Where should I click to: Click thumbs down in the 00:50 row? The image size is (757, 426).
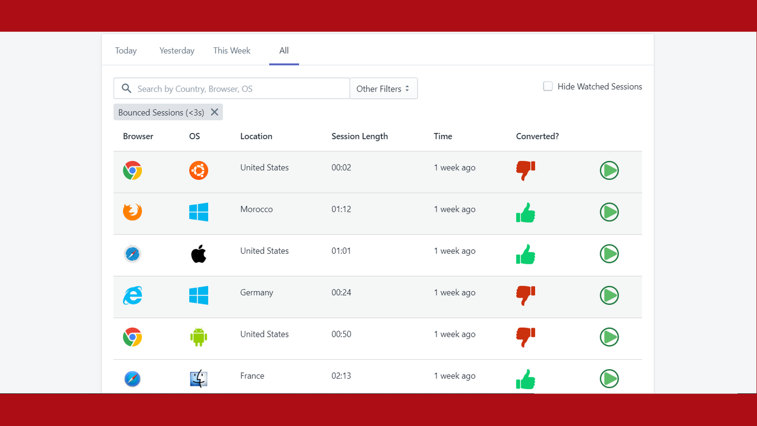pyautogui.click(x=526, y=338)
